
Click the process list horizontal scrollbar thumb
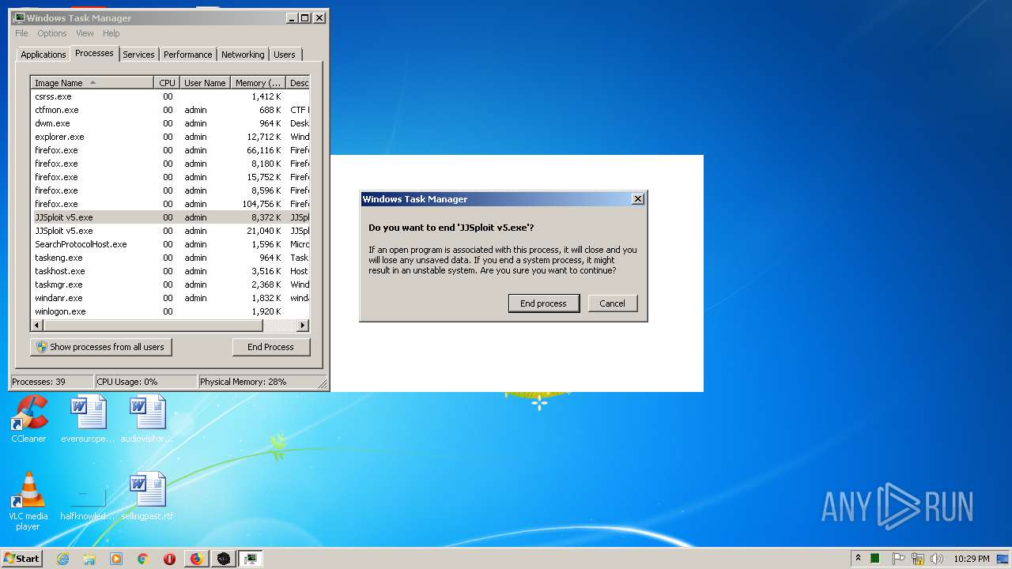coord(154,326)
